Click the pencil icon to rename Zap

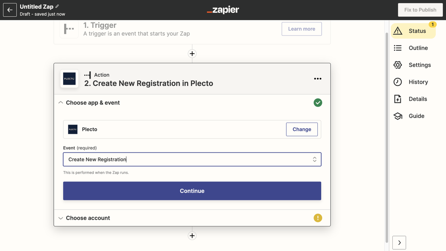coord(57,6)
